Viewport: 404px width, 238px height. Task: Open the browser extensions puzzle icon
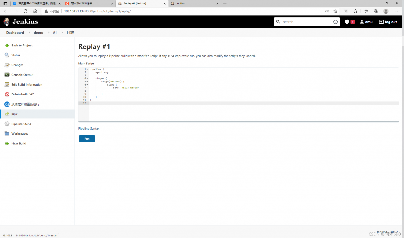pos(355,11)
